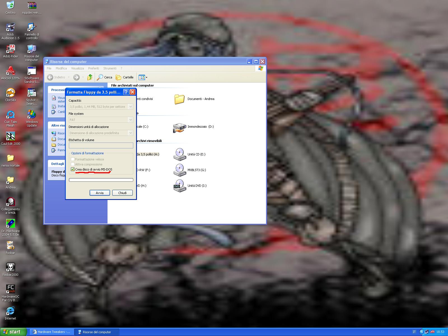
Task: Select the Windows Update desktop shortcut
Action: coord(32,119)
